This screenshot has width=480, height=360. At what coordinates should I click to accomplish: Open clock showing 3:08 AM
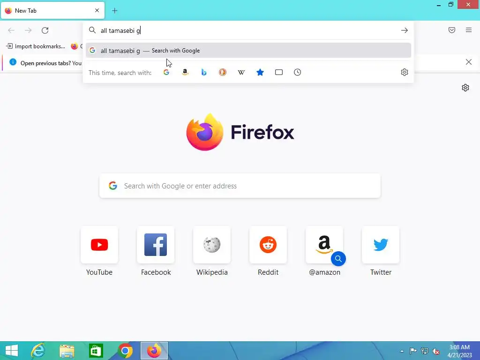[x=459, y=351]
